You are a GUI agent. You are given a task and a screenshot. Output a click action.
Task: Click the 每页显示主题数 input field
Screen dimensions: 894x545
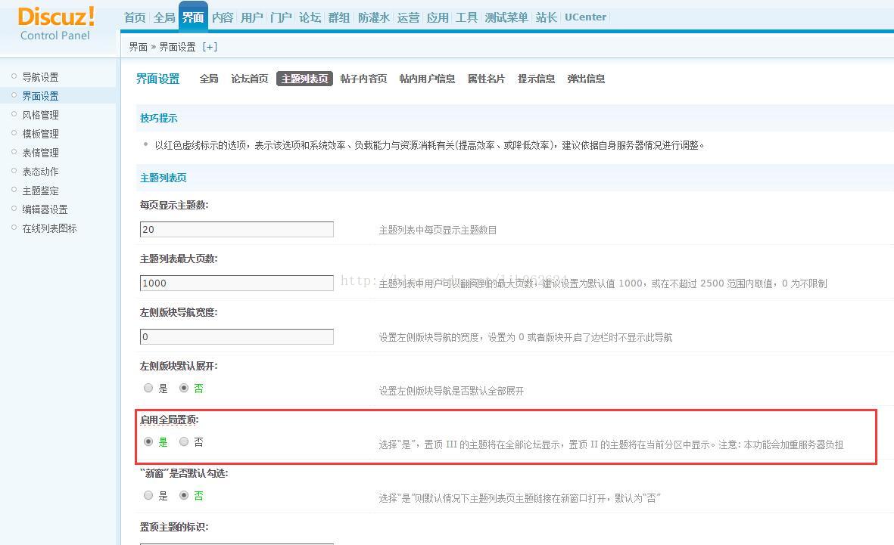[x=237, y=230]
